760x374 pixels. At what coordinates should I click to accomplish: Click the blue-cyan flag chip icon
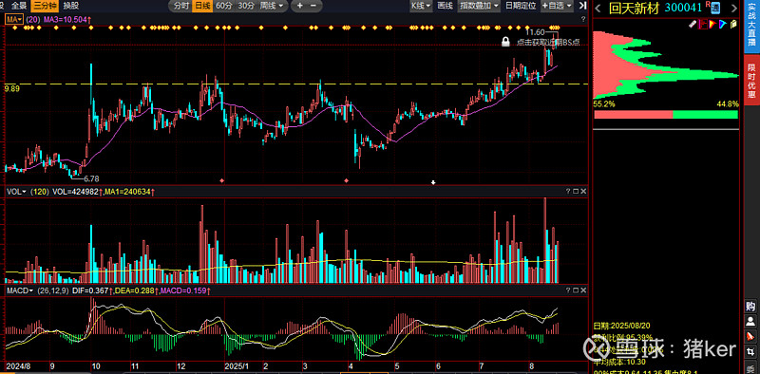tap(722, 23)
